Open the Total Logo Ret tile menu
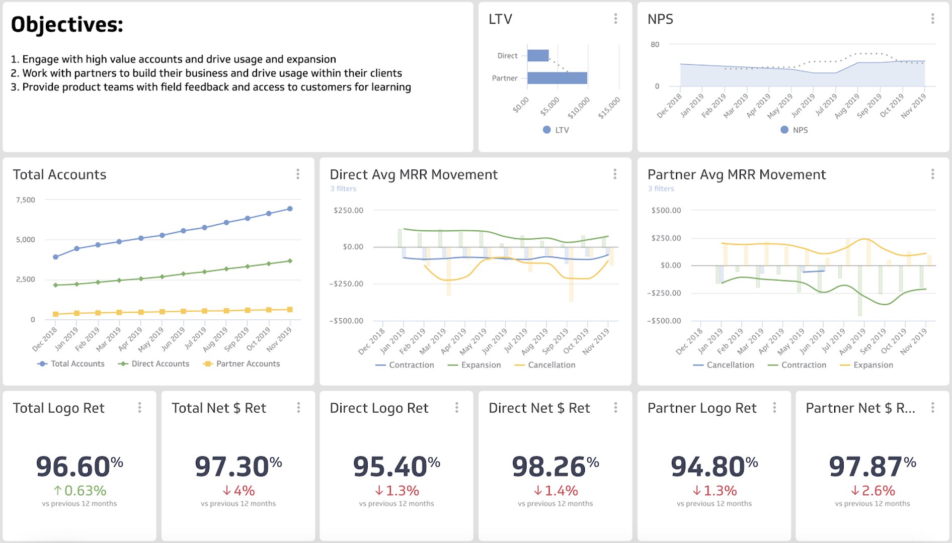The height and width of the screenshot is (543, 952). click(140, 408)
